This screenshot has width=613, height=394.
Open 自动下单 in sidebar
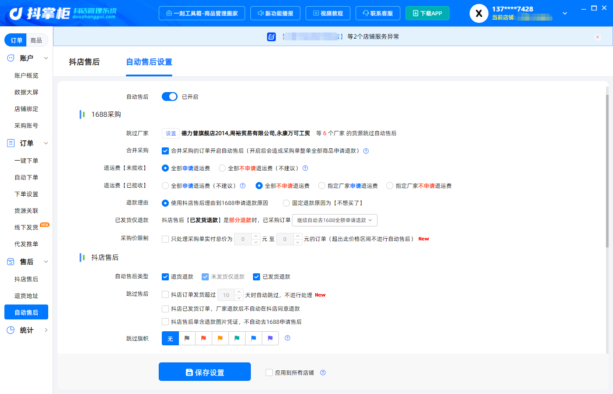click(26, 177)
